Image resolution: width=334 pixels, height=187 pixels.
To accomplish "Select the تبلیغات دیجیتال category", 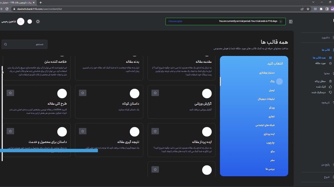I will point(266,99).
